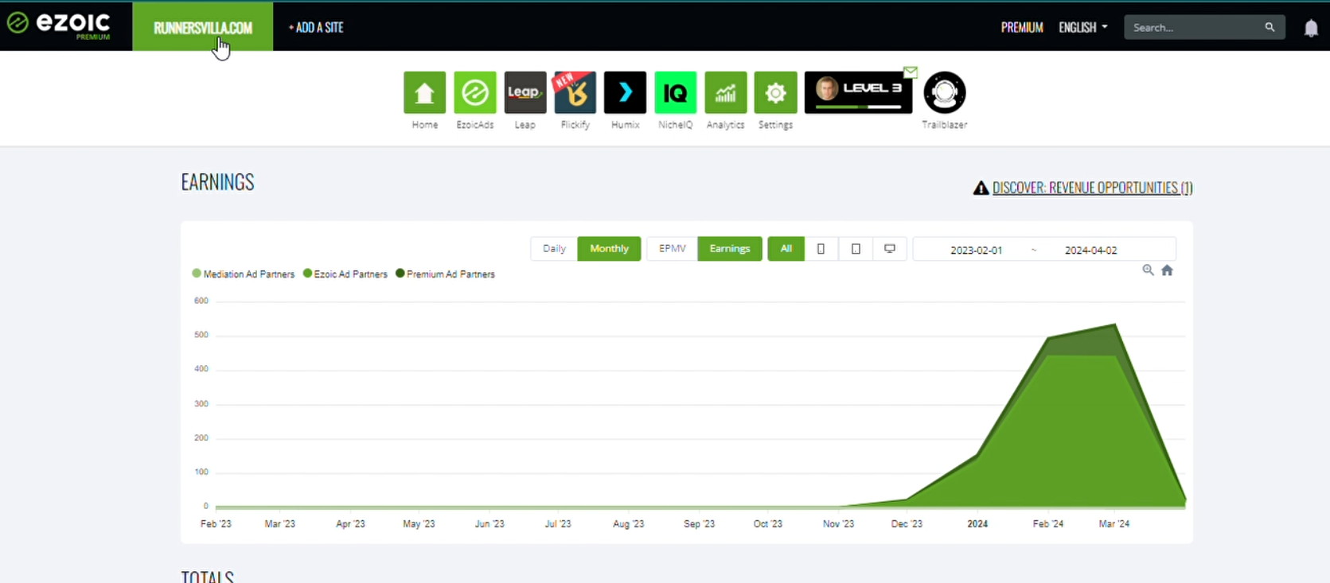Click the 2024 axis label
1330x583 pixels.
tap(977, 523)
